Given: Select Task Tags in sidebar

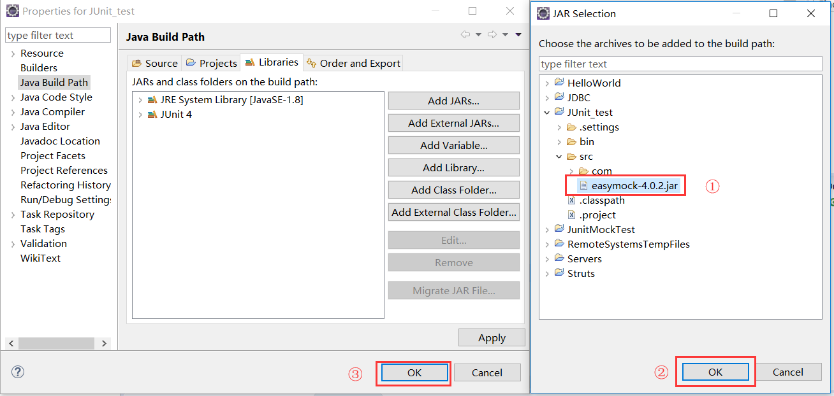Looking at the screenshot, I should [x=43, y=229].
